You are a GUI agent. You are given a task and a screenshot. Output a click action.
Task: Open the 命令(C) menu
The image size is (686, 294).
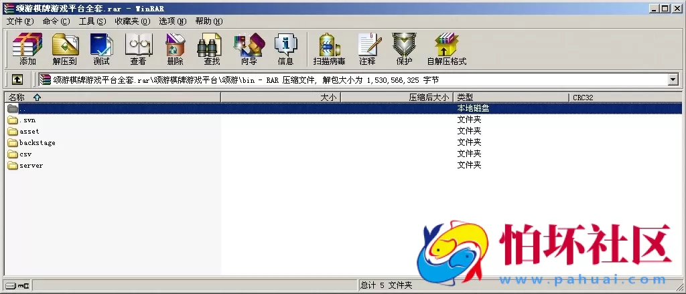(x=56, y=21)
